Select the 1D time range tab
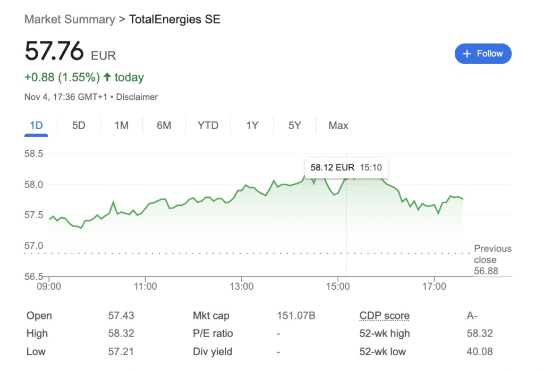The image size is (544, 371). click(x=36, y=125)
